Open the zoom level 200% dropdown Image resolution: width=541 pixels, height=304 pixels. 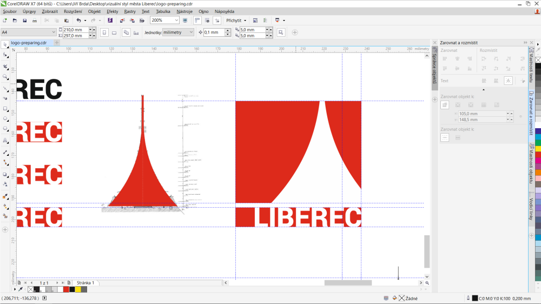(177, 21)
